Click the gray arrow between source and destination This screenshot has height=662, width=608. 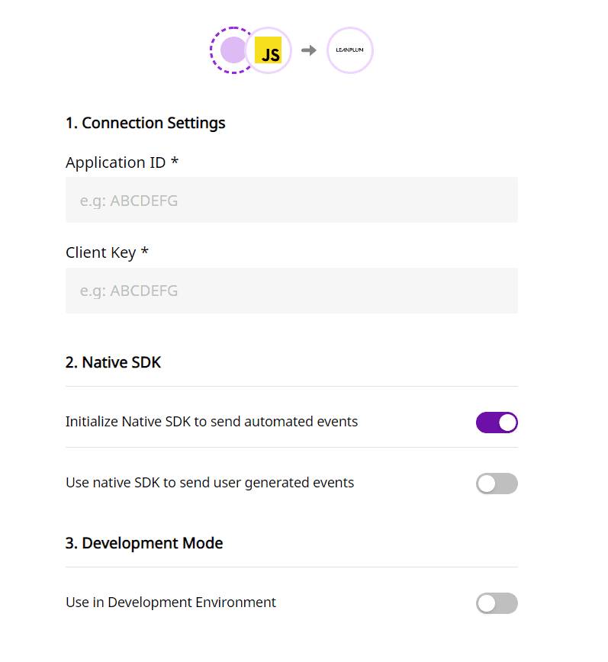(309, 50)
